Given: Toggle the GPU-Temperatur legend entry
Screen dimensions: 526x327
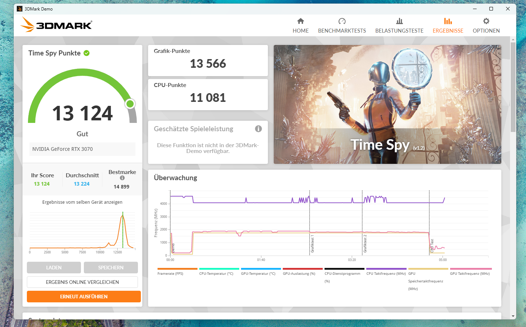Looking at the screenshot, I should point(261,272).
